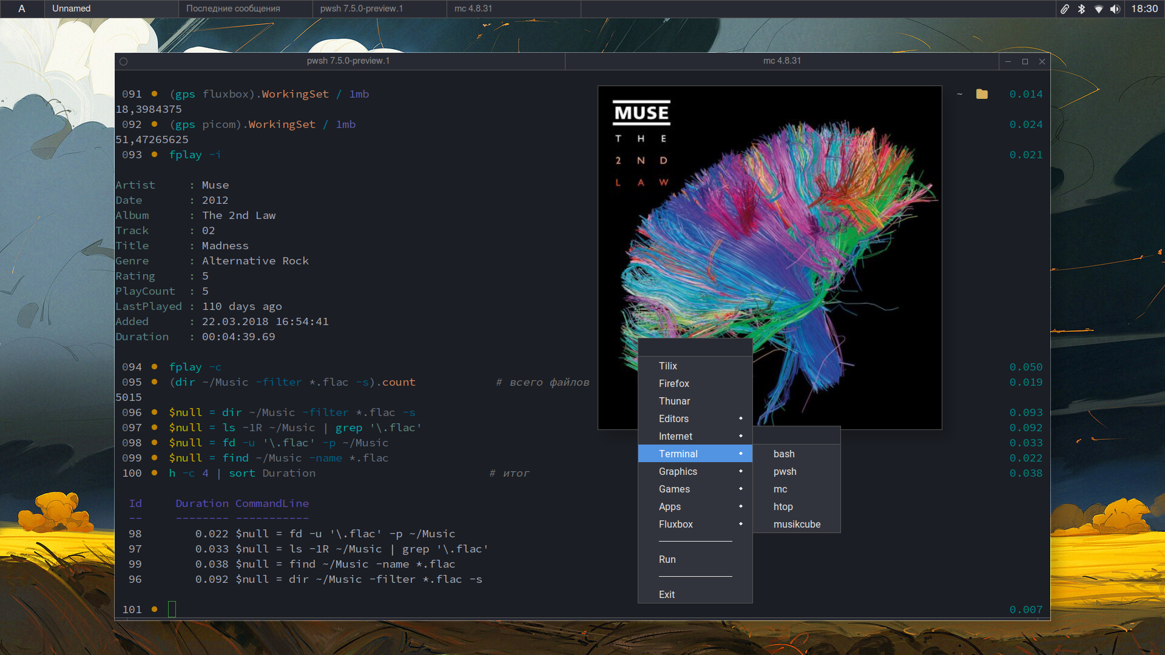The height and width of the screenshot is (655, 1165).
Task: Click the yellow folder icon in prompt
Action: pos(982,94)
